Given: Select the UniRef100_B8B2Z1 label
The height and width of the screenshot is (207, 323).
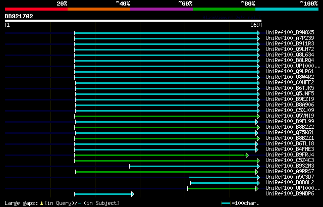Looking at the screenshot, I should click(x=290, y=138).
